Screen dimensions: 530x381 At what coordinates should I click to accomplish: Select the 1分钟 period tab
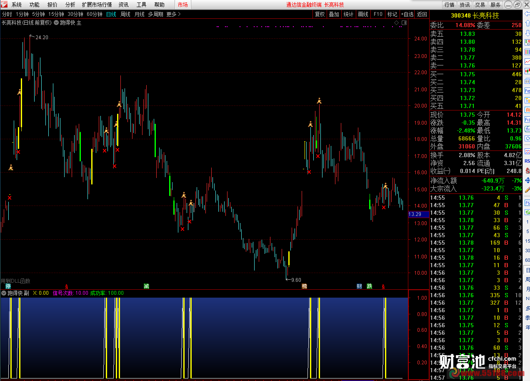[x=22, y=14]
